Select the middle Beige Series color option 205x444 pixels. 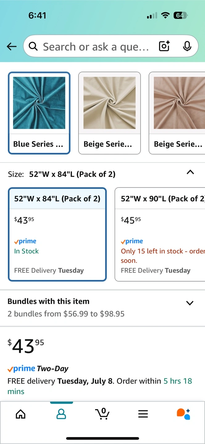tap(110, 113)
